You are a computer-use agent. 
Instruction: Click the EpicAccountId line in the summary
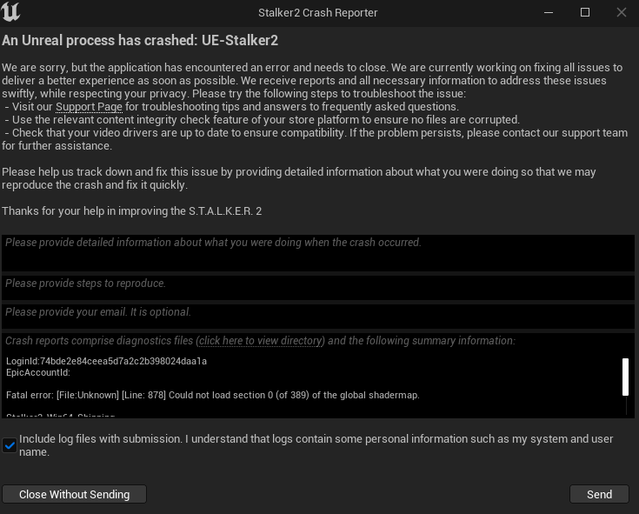(x=37, y=372)
